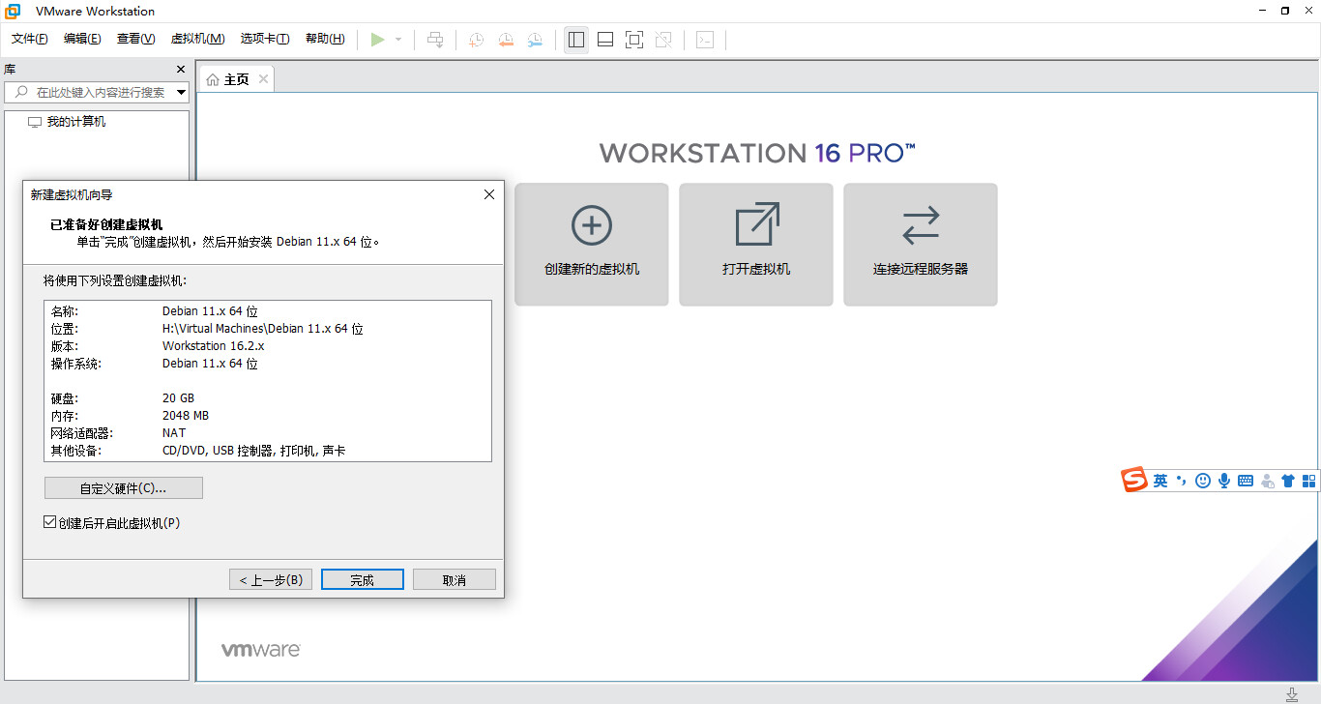Open the 选项卡(T) menu
The width and height of the screenshot is (1321, 704).
coord(265,39)
